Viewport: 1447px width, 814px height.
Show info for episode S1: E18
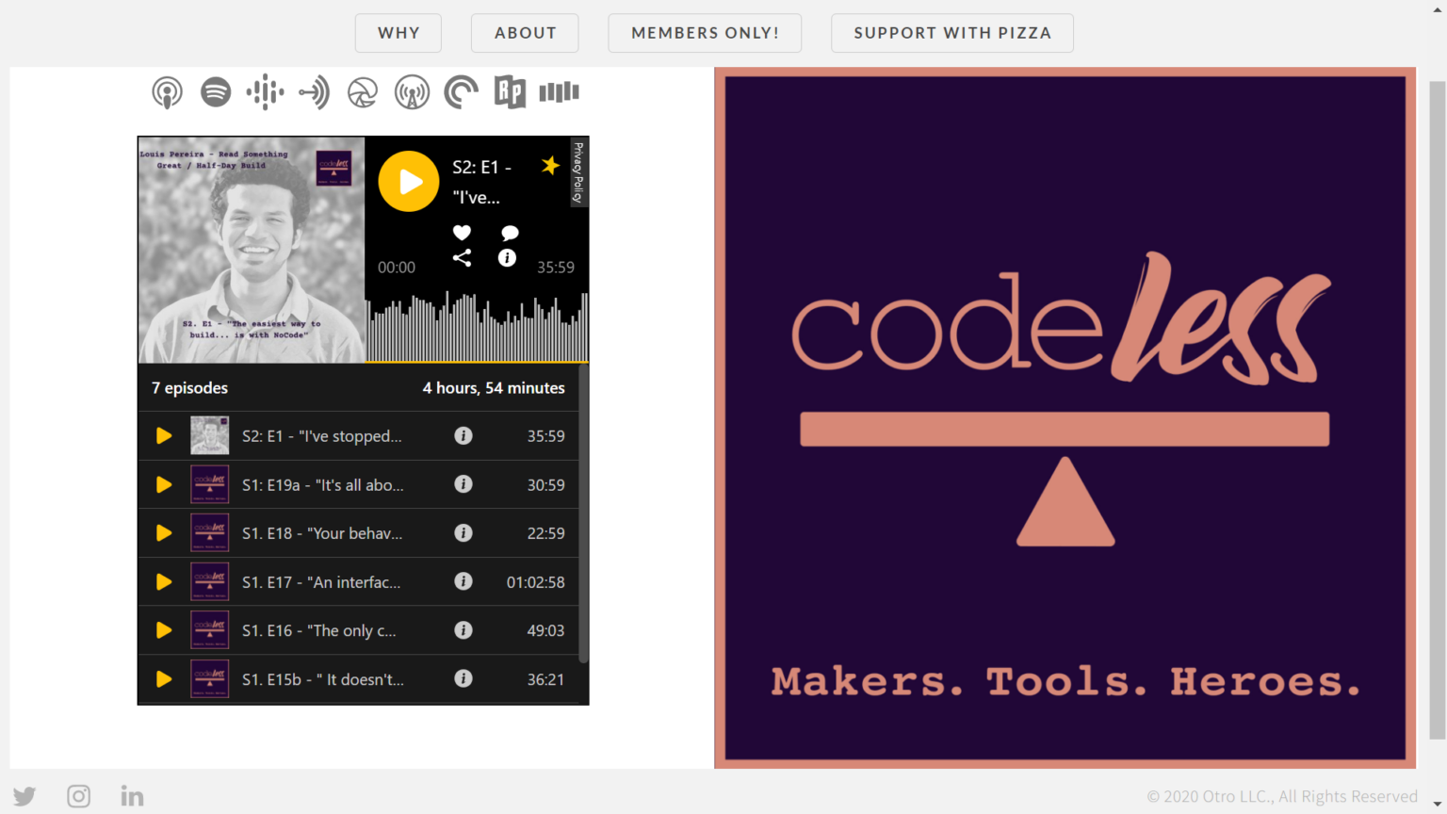[463, 532]
